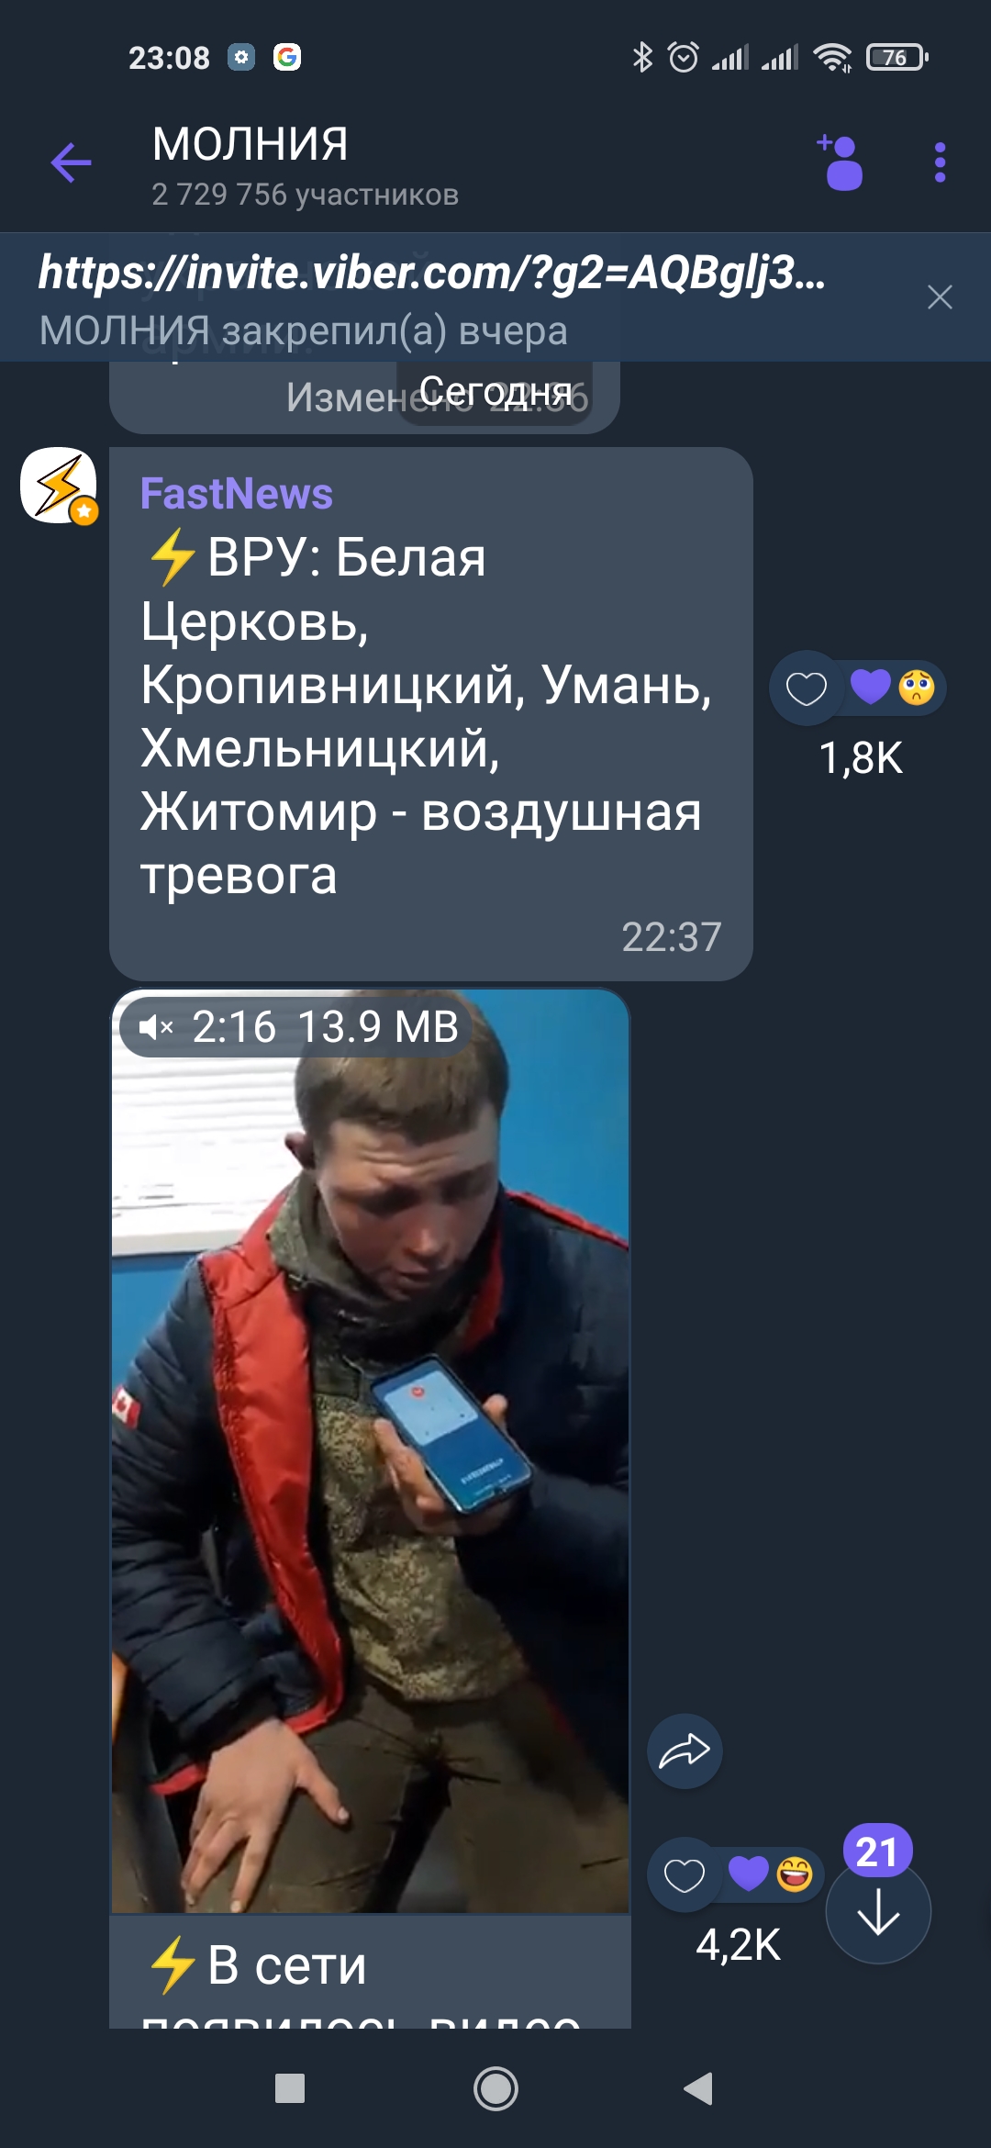Viewport: 991px width, 2148px height.
Task: Tap the Android home button
Action: pos(495,2088)
